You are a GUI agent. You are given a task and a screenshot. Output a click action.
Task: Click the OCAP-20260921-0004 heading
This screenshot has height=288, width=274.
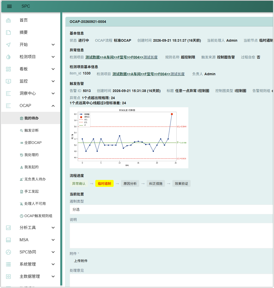pos(88,22)
